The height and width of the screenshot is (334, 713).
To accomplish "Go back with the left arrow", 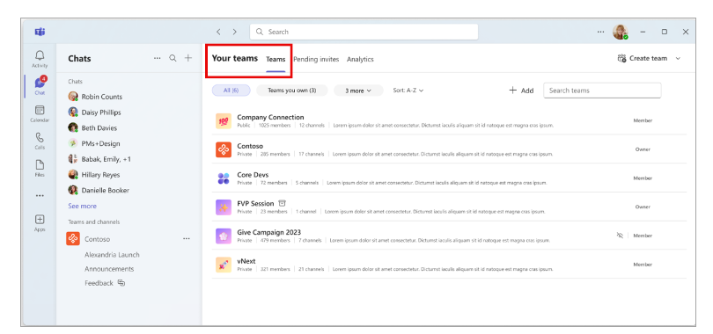I will coord(218,32).
